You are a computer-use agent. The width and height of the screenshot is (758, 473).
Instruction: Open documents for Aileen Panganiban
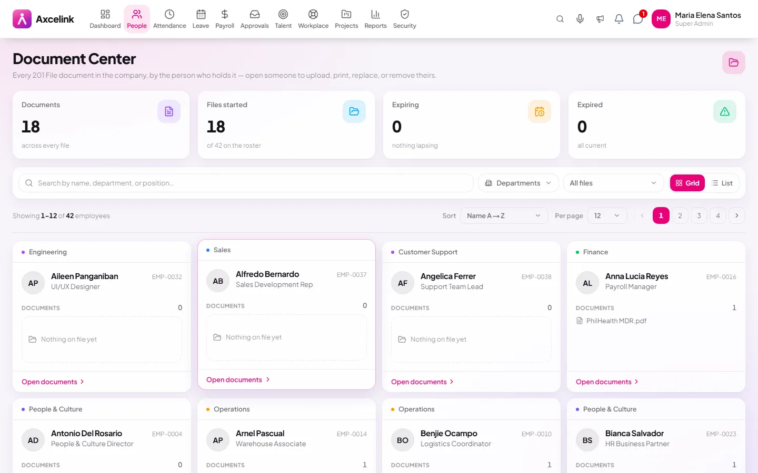click(53, 382)
